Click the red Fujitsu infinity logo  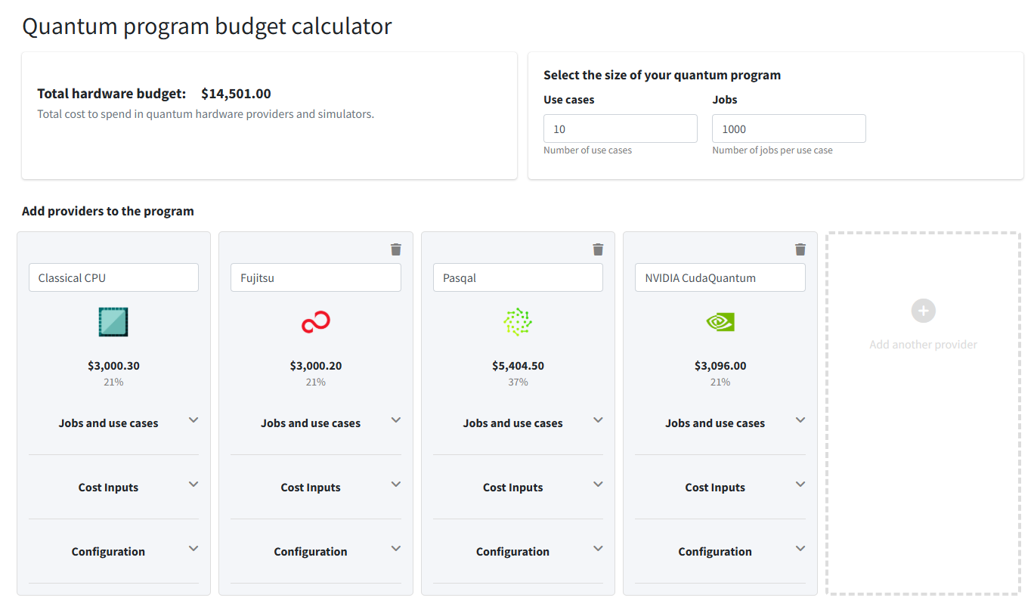(316, 323)
